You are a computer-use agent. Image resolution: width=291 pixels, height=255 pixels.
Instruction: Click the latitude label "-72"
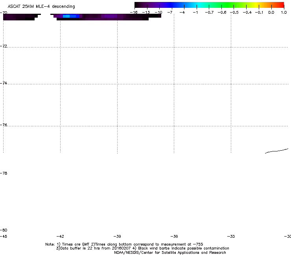pyautogui.click(x=4, y=46)
